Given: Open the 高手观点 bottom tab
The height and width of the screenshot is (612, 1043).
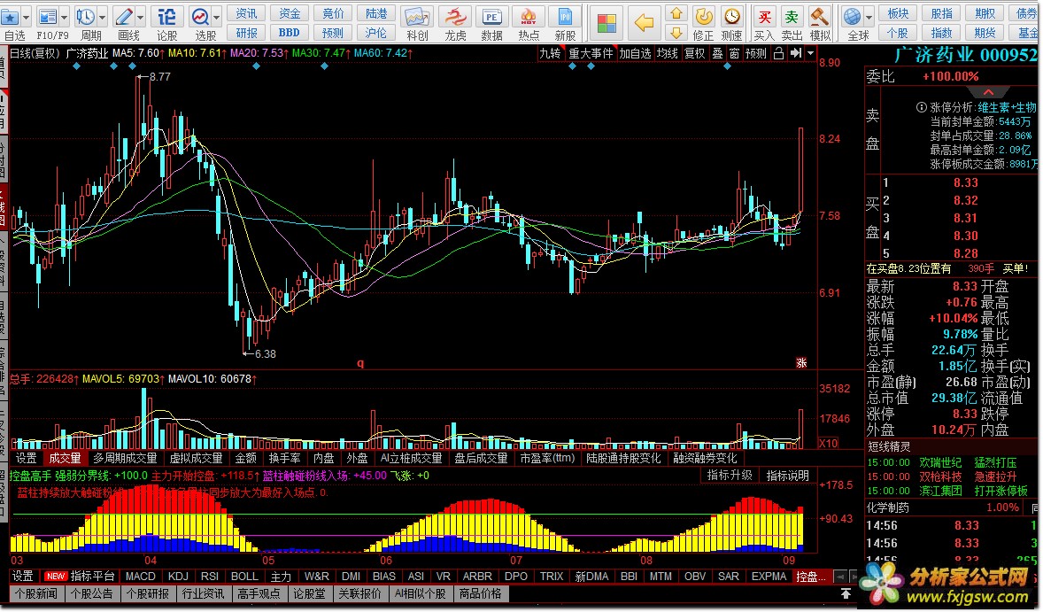Looking at the screenshot, I should [x=259, y=593].
